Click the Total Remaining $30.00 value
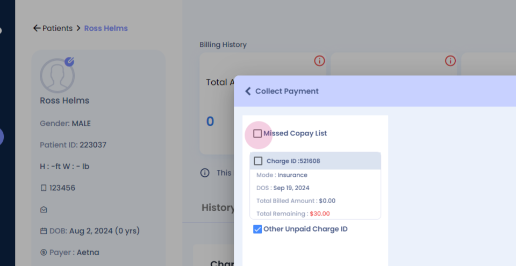This screenshot has height=266, width=516. tap(319, 214)
